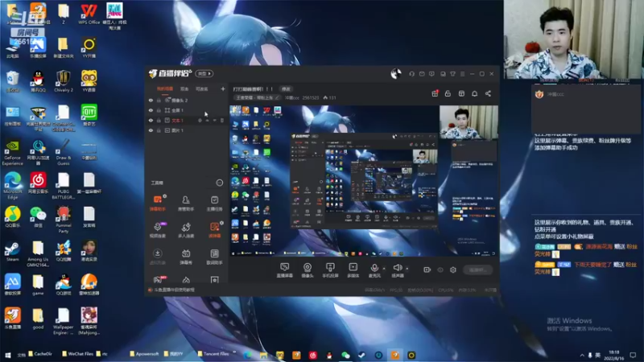Open notifications bell in companion window

pyautogui.click(x=474, y=93)
